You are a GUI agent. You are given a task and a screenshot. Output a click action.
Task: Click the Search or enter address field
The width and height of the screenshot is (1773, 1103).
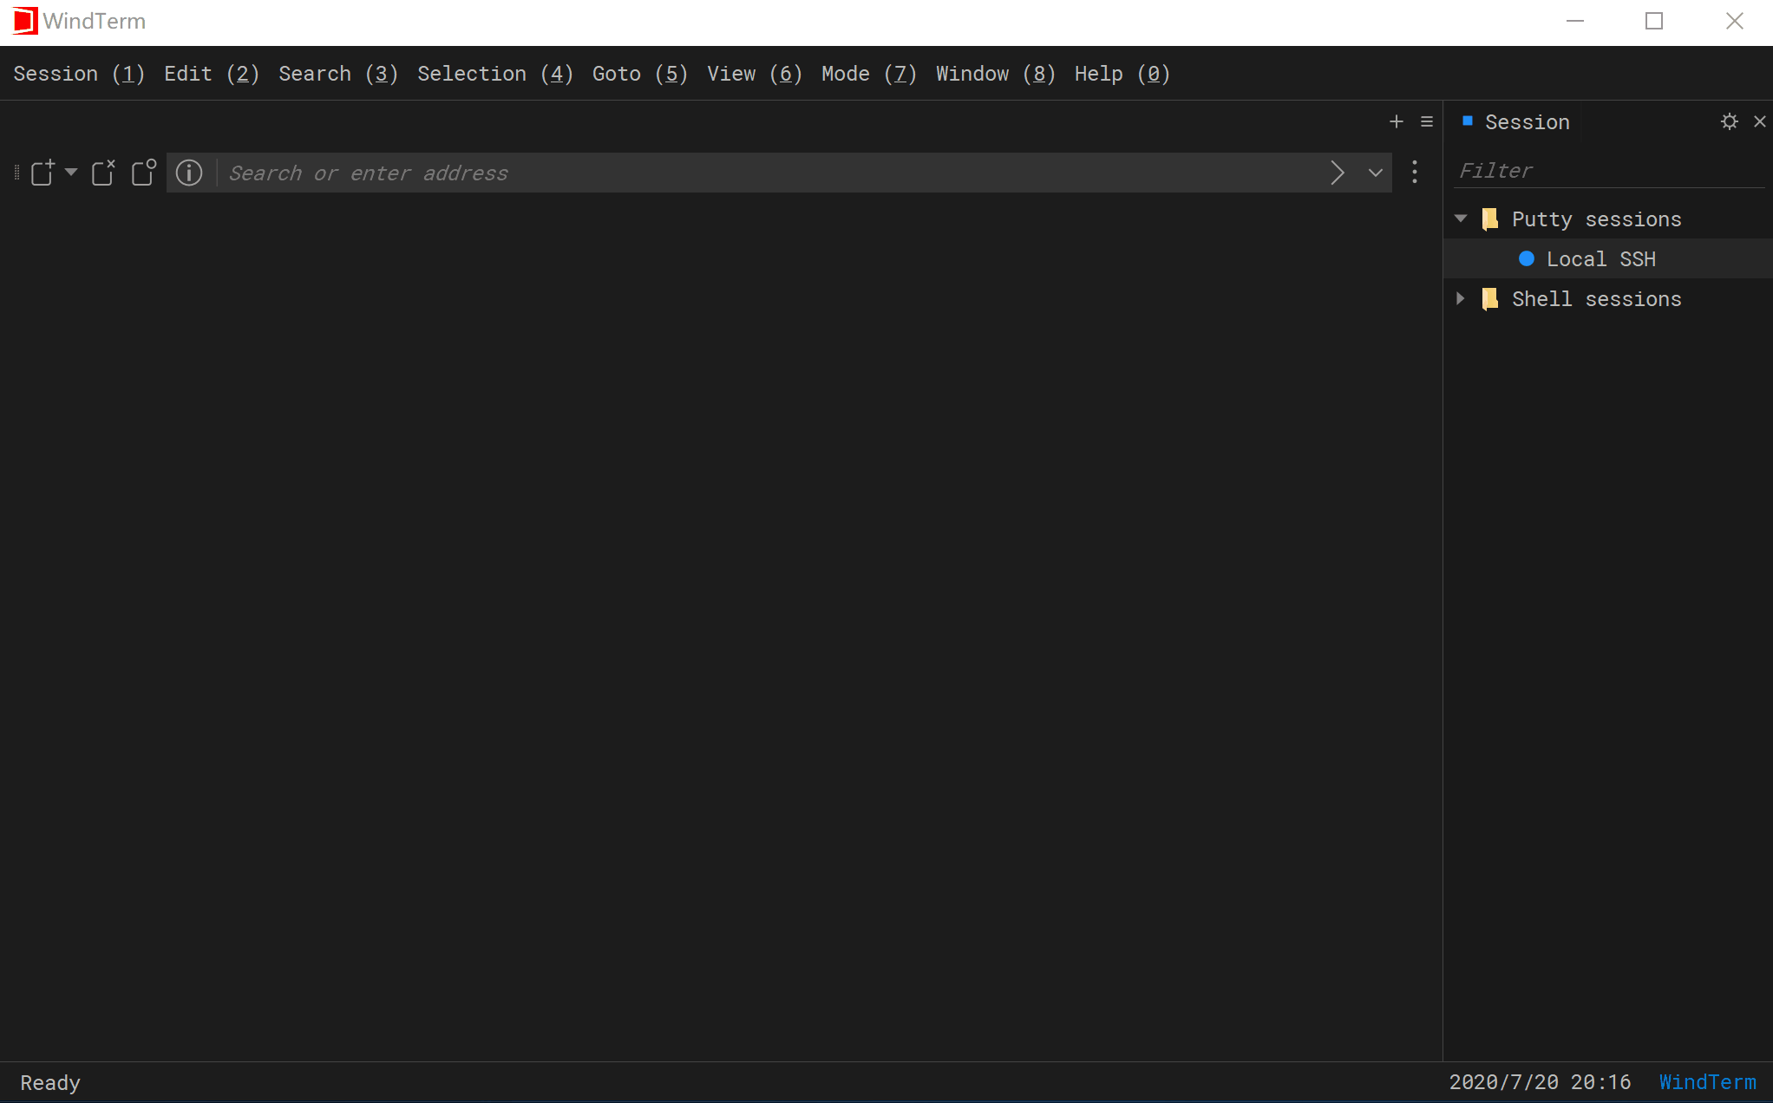point(772,173)
